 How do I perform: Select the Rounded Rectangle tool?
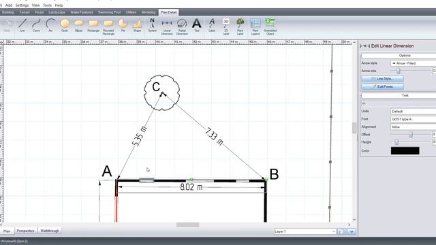[108, 27]
